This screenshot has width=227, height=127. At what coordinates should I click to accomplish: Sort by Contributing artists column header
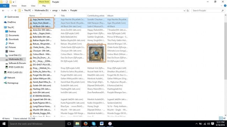click(96, 16)
